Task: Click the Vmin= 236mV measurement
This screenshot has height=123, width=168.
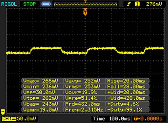Action: coord(41,86)
